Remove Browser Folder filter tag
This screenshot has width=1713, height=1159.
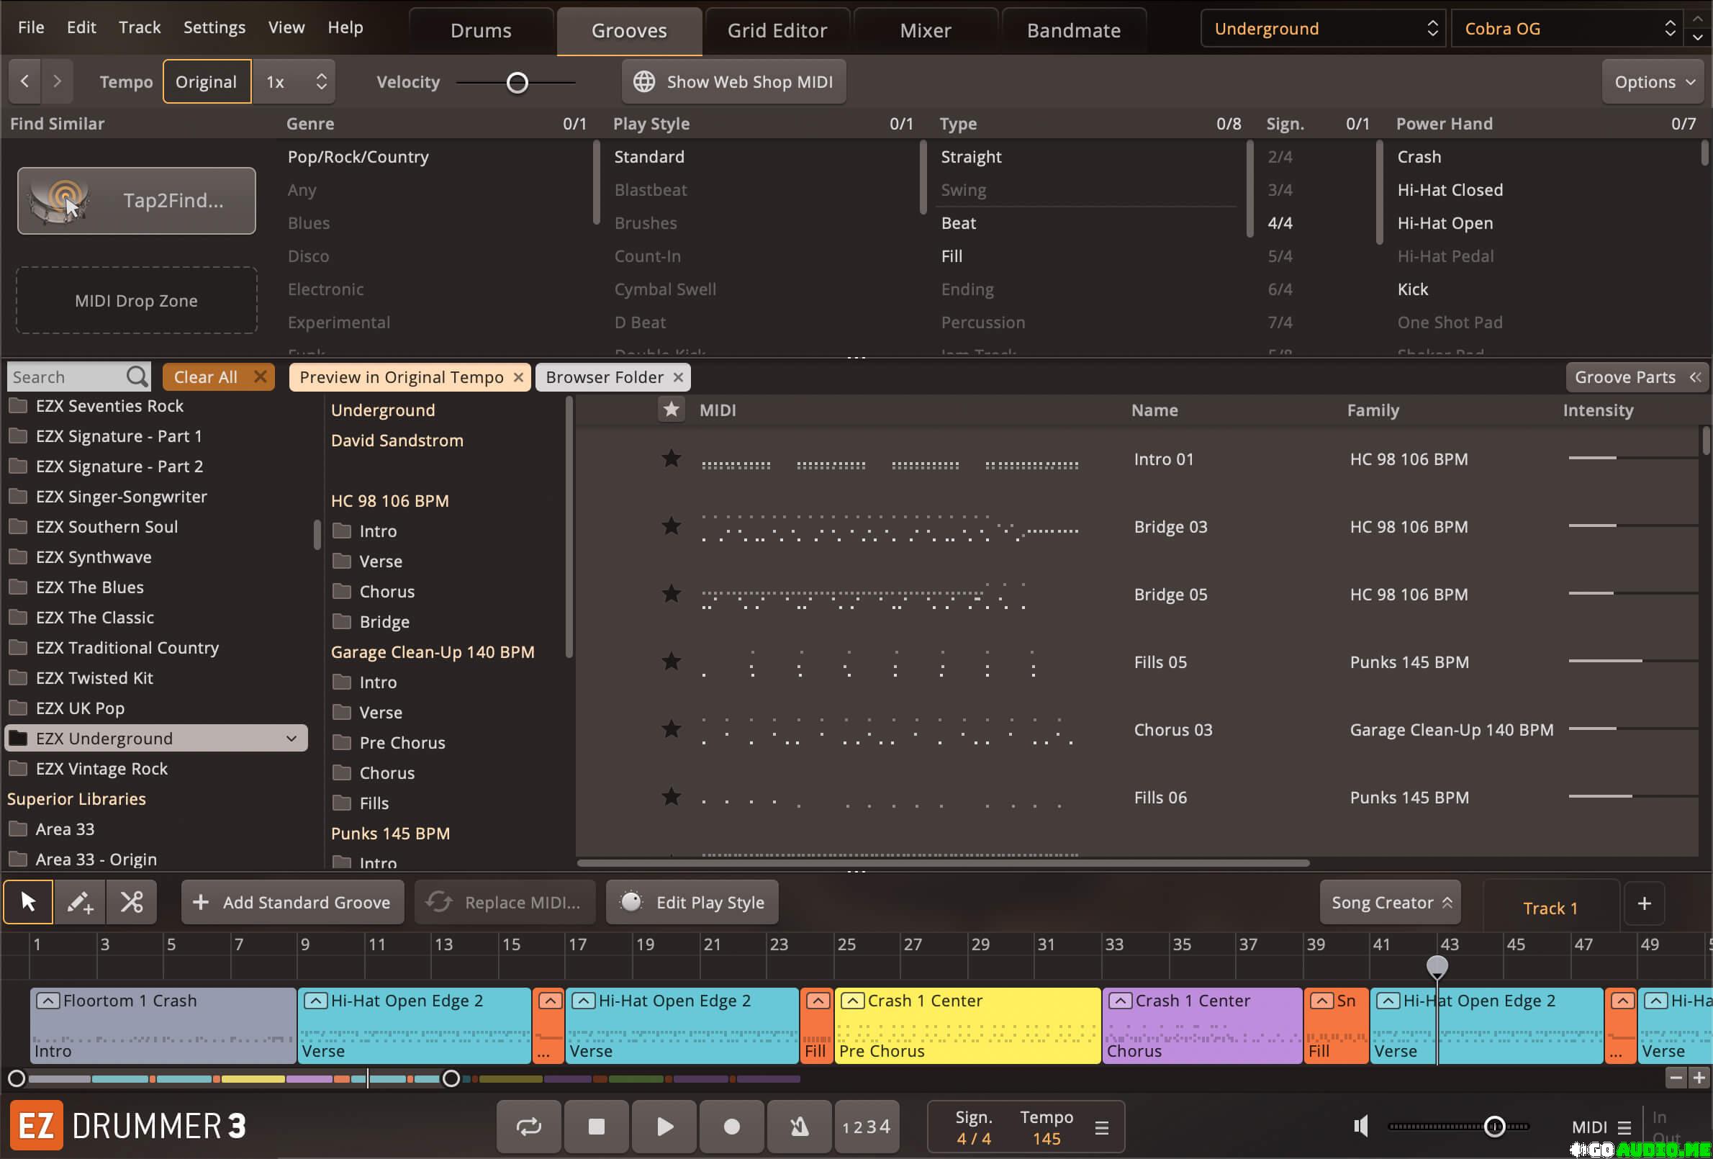[678, 377]
